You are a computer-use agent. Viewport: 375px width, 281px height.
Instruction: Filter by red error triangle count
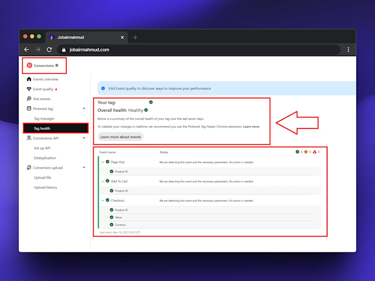tap(314, 152)
